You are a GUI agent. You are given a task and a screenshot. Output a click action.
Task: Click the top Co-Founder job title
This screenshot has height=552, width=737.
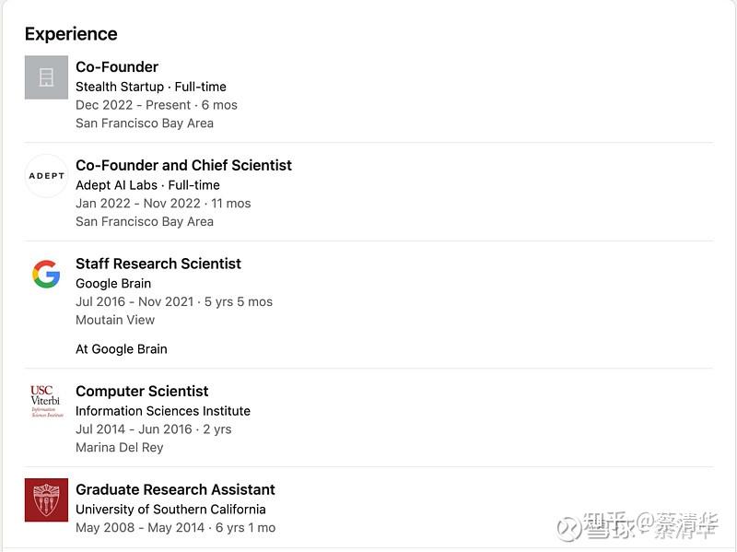(x=117, y=66)
